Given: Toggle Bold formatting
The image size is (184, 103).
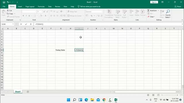Looking at the screenshot, I should pyautogui.click(x=23, y=16).
